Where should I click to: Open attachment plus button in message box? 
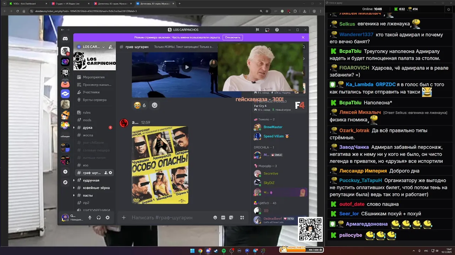[x=124, y=217]
